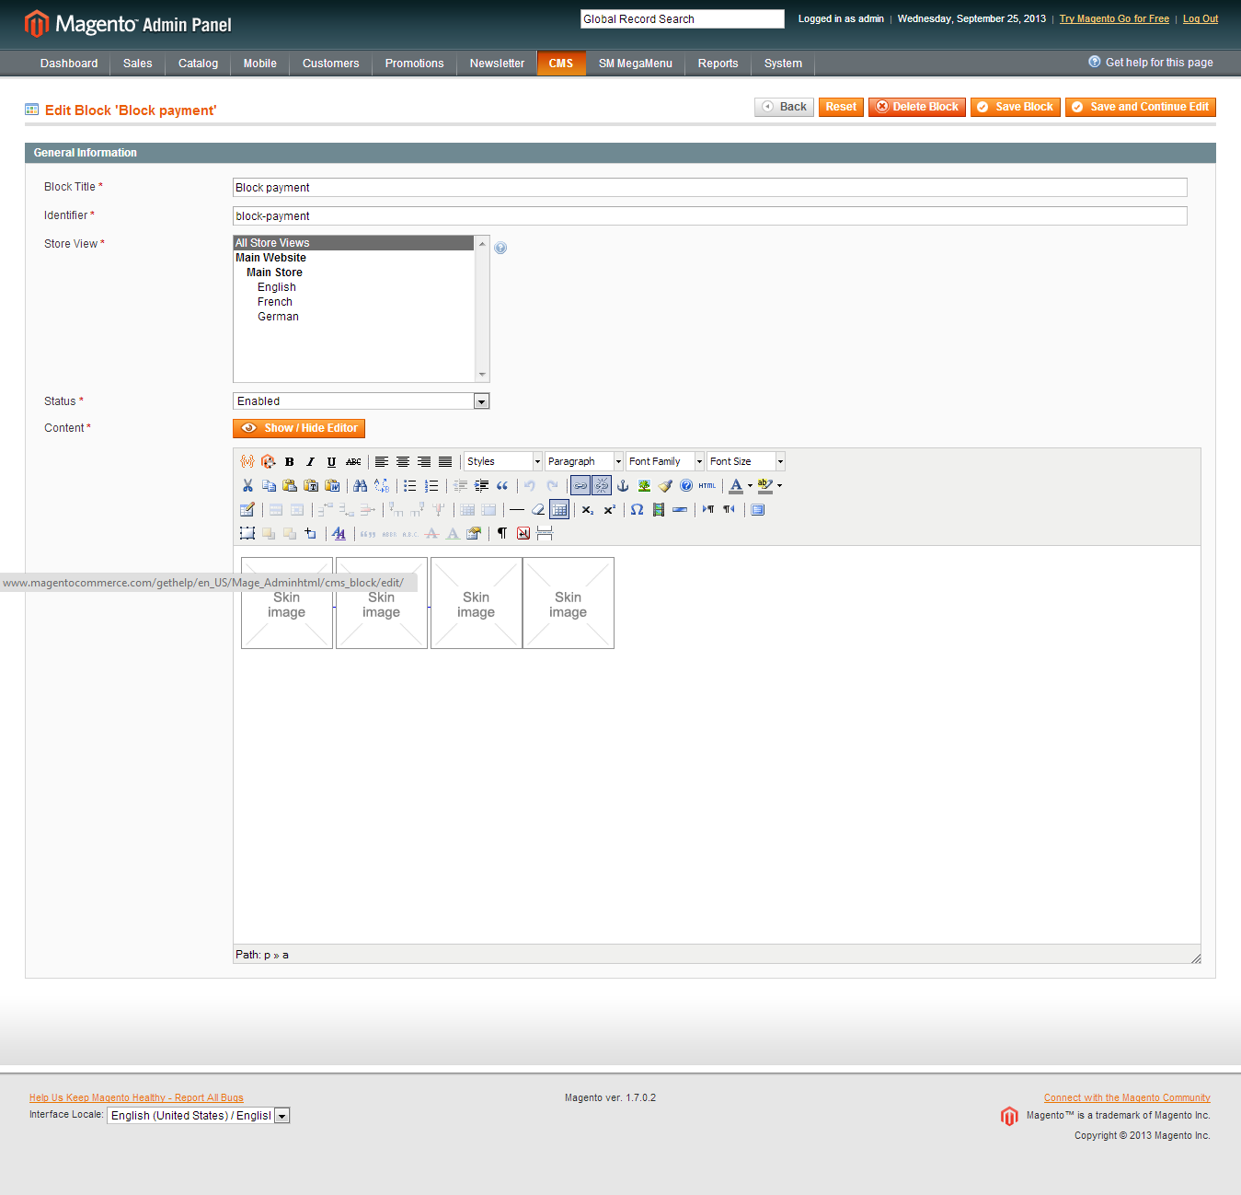Click the Show / Hide Editor button

point(299,428)
